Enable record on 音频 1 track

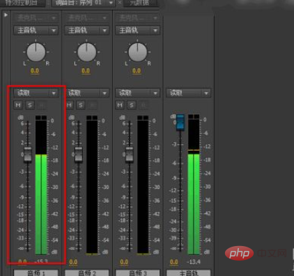42,105
